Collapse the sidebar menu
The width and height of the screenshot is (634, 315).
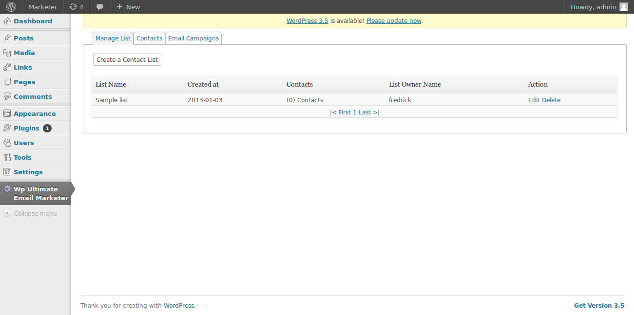pos(35,213)
